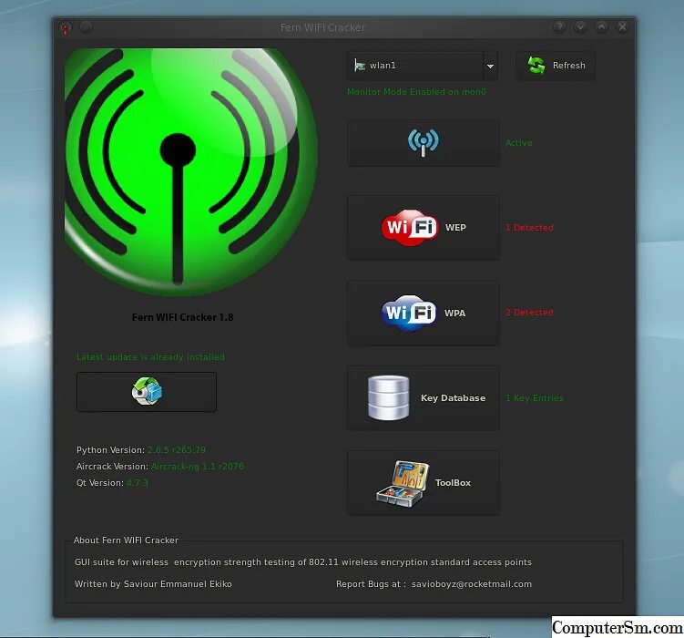Click the red WiFi WEP logo
The width and height of the screenshot is (684, 638).
click(410, 227)
